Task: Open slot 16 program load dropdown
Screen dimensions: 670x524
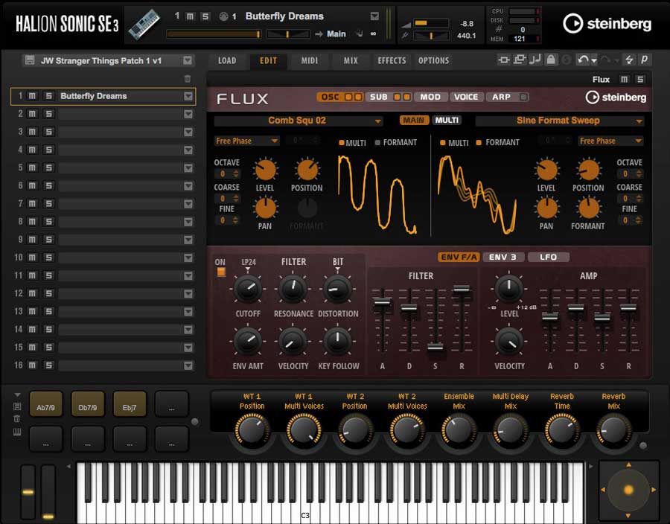Action: (188, 365)
